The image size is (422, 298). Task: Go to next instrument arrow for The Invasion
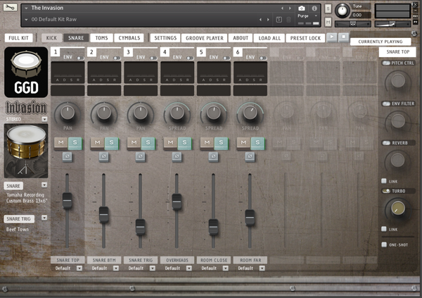[290, 8]
